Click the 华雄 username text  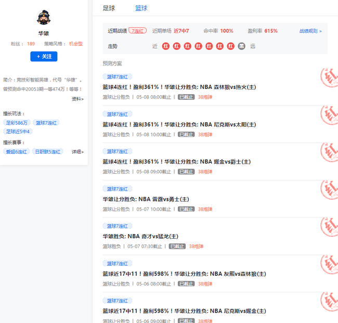tap(44, 33)
